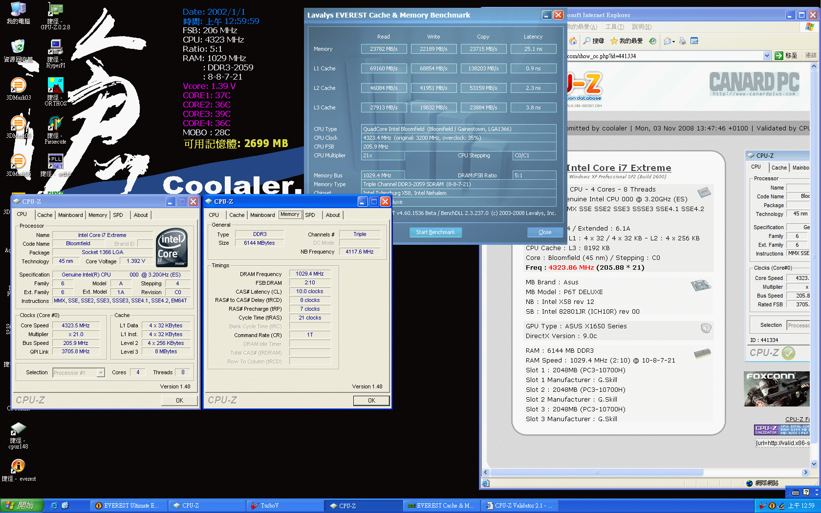Click Start Benchmark in EVEREST window

(435, 232)
